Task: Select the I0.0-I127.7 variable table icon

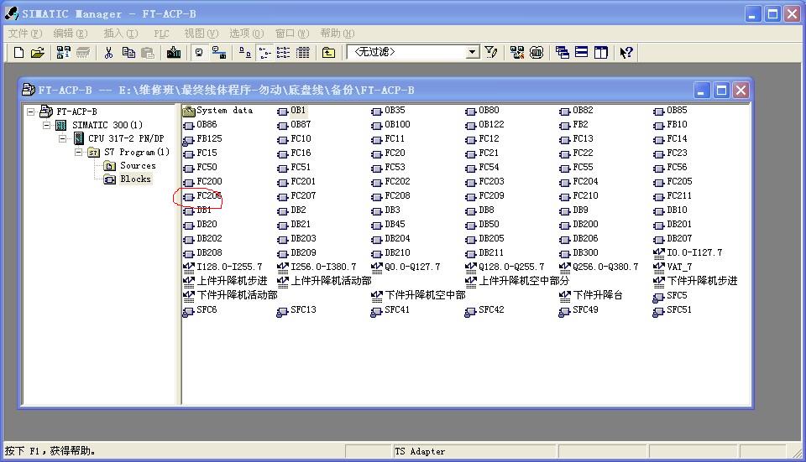Action: 659,253
